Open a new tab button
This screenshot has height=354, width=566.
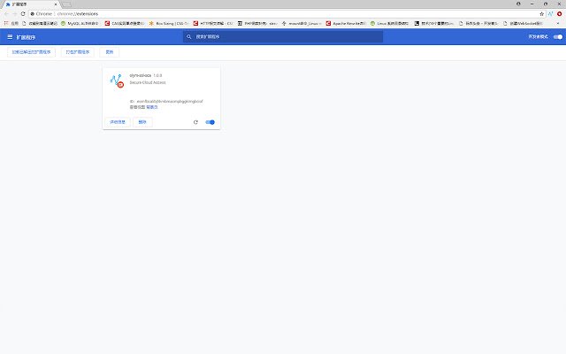coord(66,4)
